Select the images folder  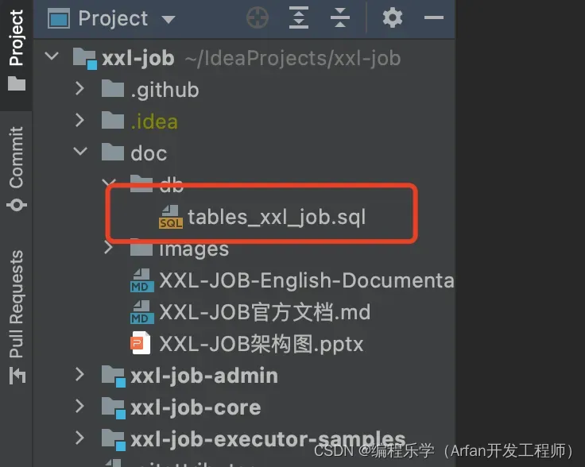click(194, 249)
